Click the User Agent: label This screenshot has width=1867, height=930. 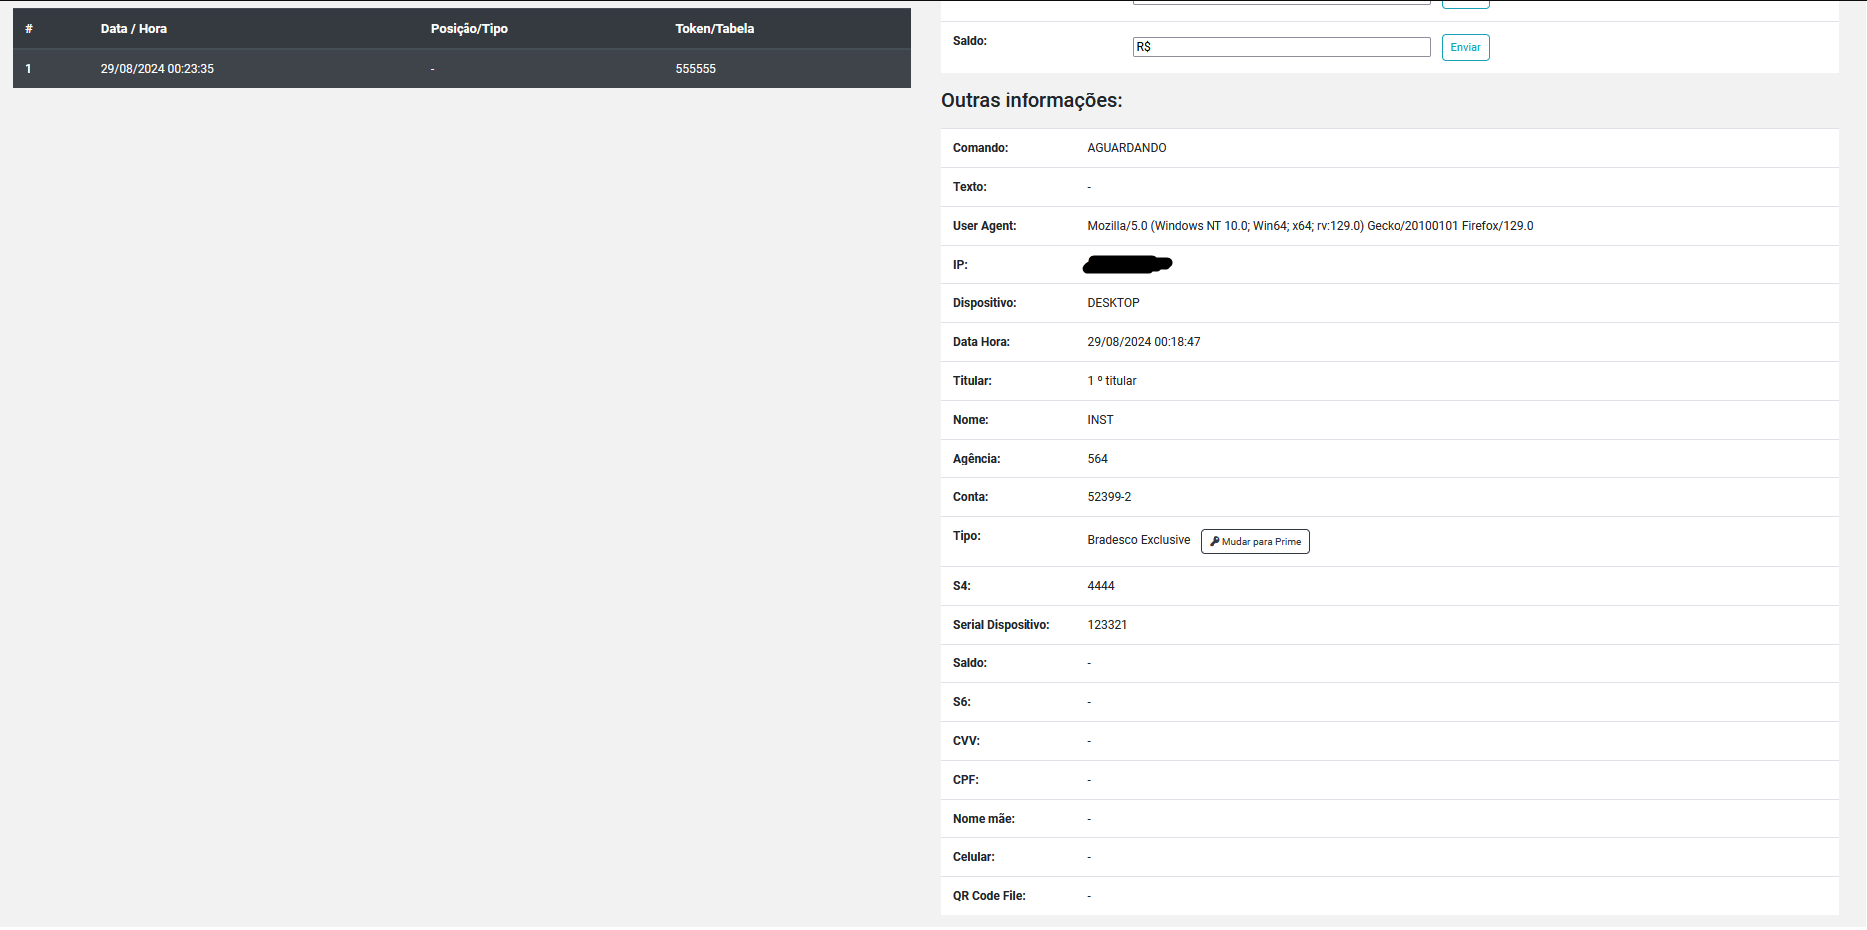pos(984,226)
